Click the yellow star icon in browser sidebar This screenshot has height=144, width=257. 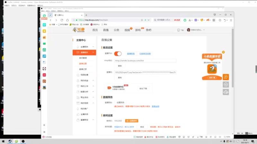coord(44,31)
